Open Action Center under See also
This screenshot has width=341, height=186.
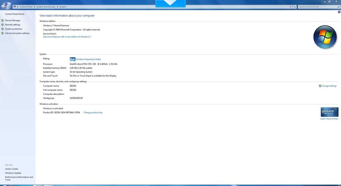point(12,169)
